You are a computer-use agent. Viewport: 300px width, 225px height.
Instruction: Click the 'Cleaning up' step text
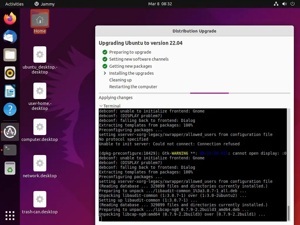pyautogui.click(x=120, y=80)
